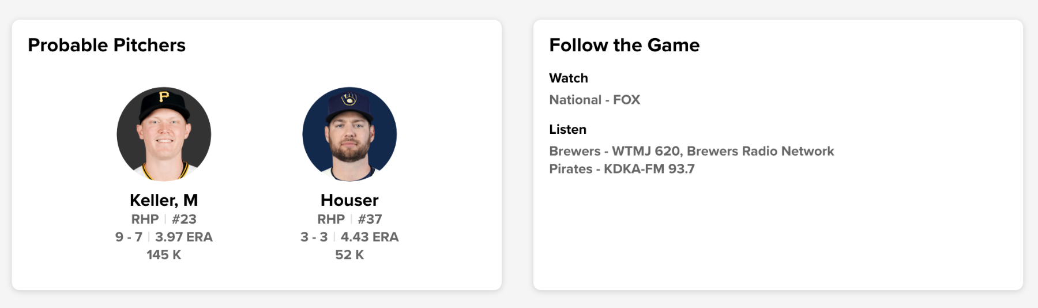This screenshot has width=1038, height=308.
Task: Click Houser's 52 K strikeout total
Action: 349,255
